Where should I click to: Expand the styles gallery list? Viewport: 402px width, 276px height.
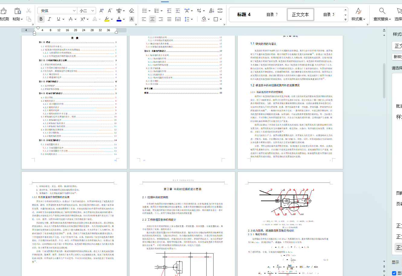(346, 19)
